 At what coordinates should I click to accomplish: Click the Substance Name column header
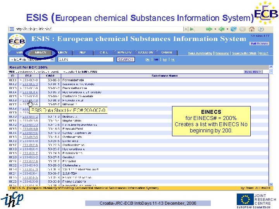[x=165, y=76]
